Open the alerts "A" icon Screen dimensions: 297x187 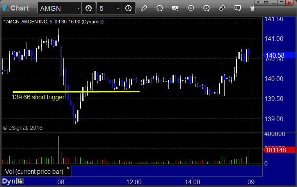coord(206,8)
